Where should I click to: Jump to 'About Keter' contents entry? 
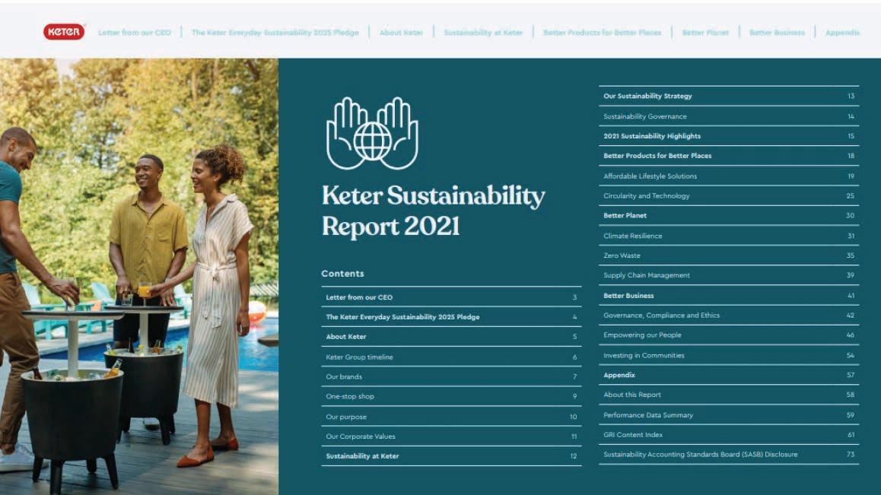[x=451, y=337]
